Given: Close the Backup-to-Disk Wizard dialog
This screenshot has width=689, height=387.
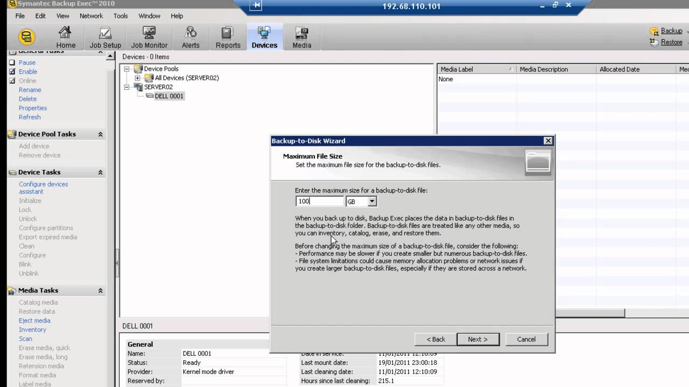Looking at the screenshot, I should point(548,141).
